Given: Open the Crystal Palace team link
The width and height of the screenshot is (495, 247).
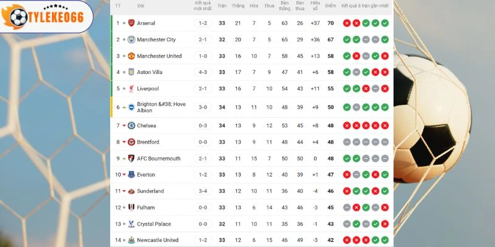Looking at the screenshot, I should coord(155,224).
